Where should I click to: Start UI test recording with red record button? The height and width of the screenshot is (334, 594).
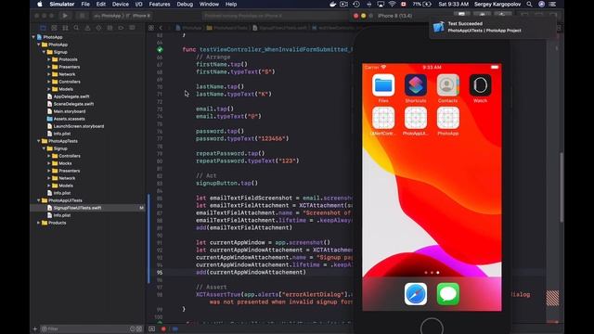(x=163, y=328)
